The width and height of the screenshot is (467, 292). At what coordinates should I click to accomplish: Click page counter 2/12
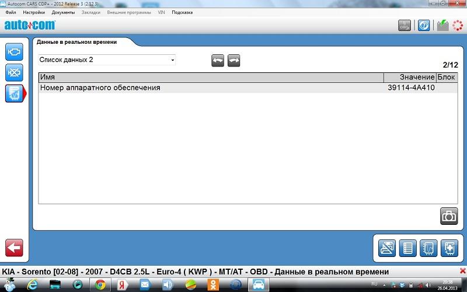[x=450, y=65]
